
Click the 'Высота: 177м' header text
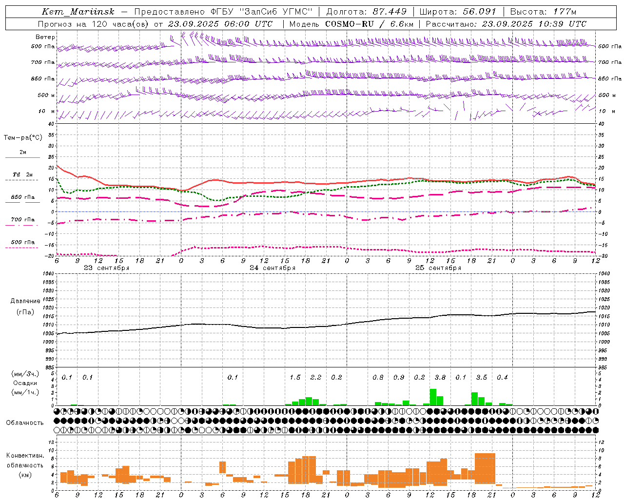(x=543, y=12)
